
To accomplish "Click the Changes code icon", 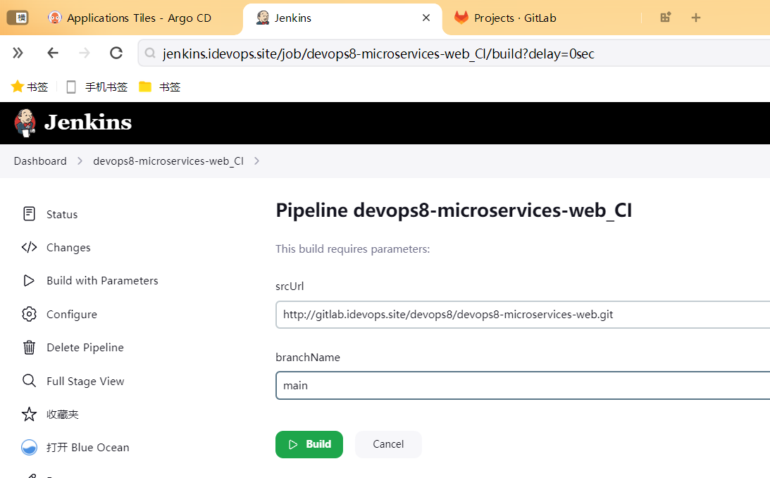I will (29, 247).
